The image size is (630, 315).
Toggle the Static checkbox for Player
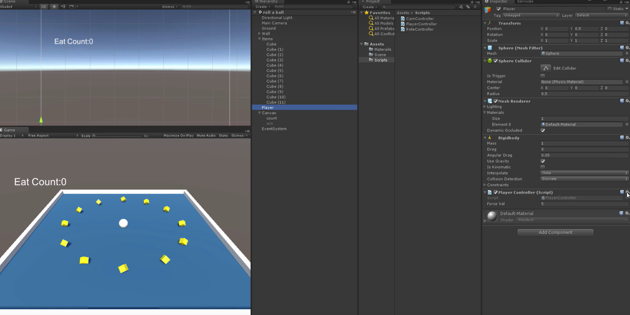point(610,9)
